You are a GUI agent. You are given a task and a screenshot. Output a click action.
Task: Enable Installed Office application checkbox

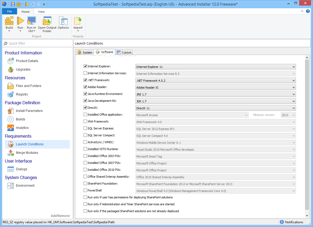85,115
